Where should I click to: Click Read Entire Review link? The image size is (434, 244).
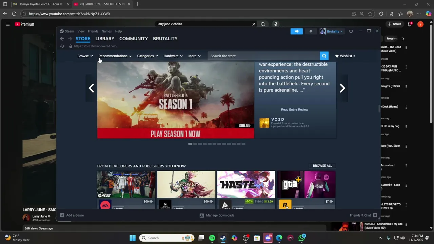coord(294,109)
